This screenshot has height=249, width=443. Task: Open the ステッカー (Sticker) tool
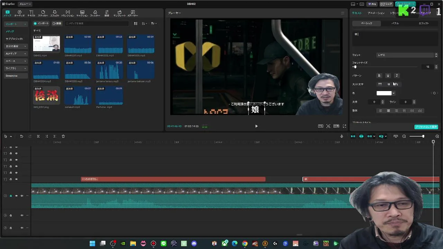[x=43, y=13]
